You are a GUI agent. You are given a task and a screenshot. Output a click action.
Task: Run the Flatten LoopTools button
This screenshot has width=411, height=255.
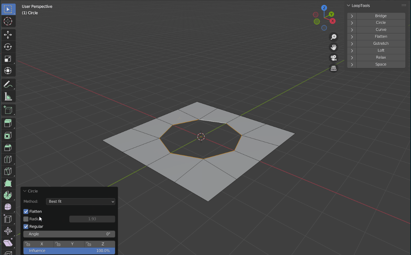click(x=381, y=37)
